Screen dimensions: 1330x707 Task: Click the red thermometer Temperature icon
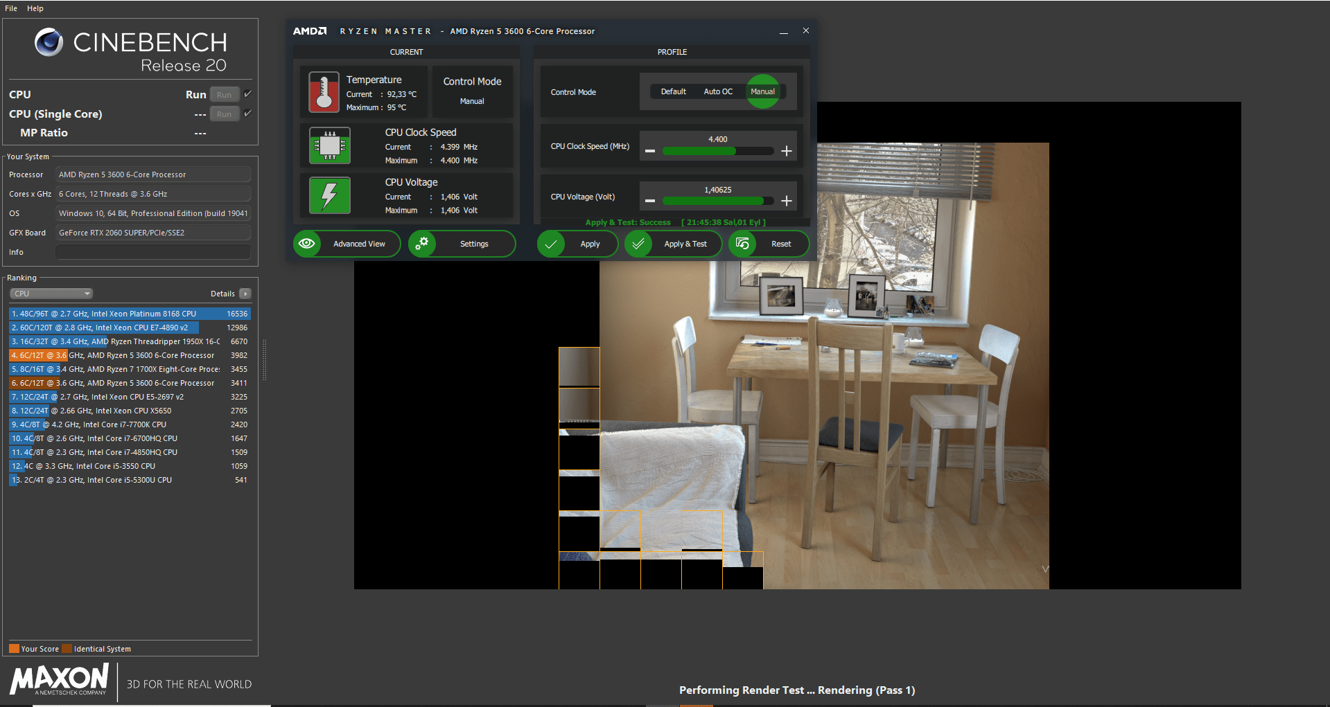[324, 92]
